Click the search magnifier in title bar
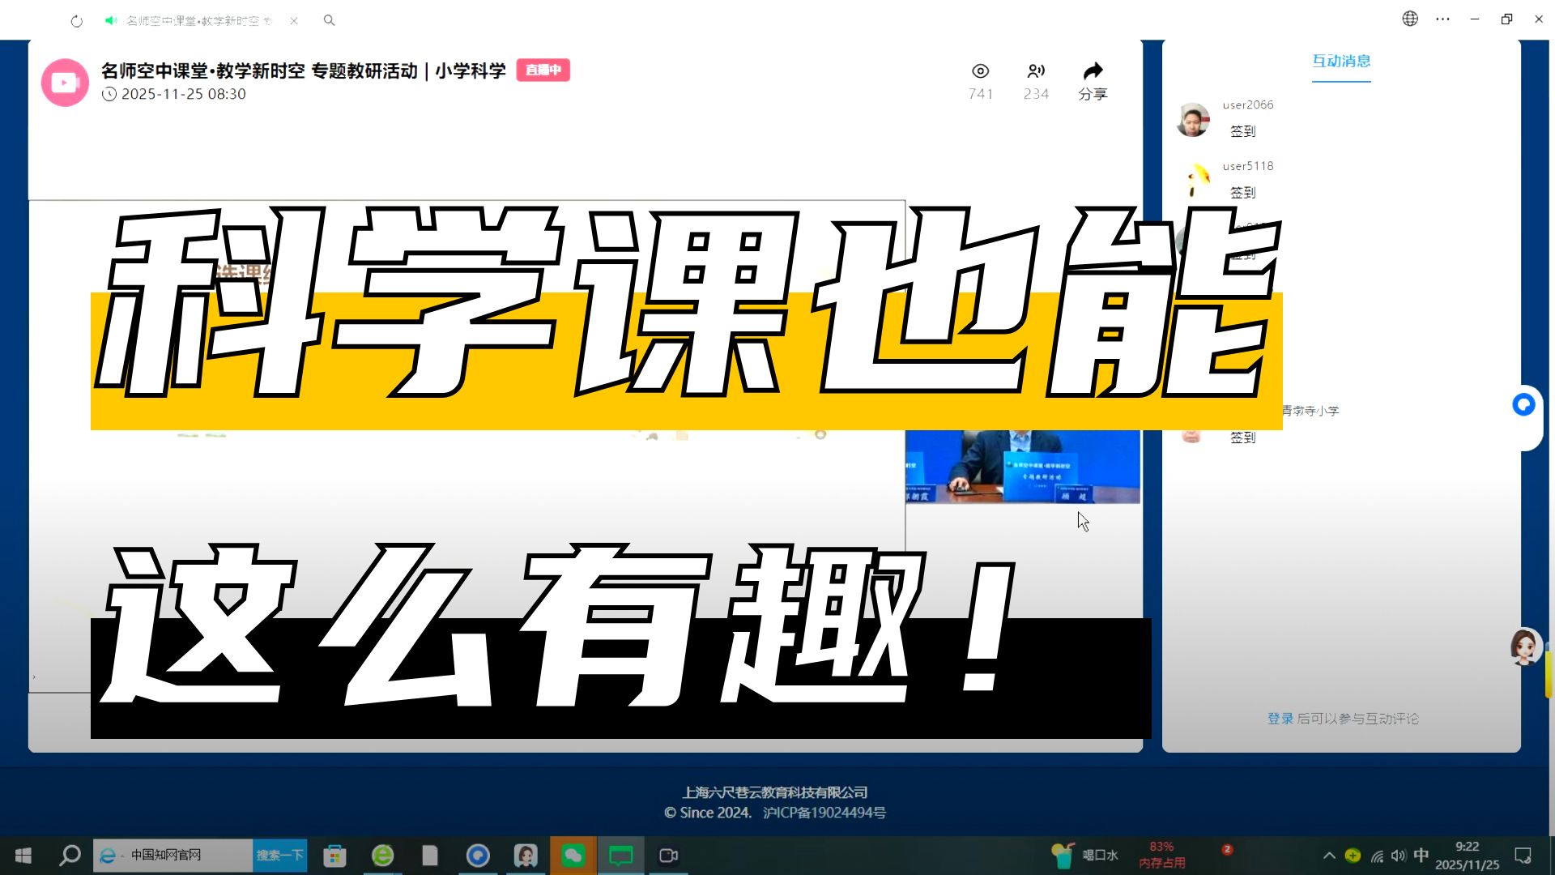1555x875 pixels. [329, 20]
